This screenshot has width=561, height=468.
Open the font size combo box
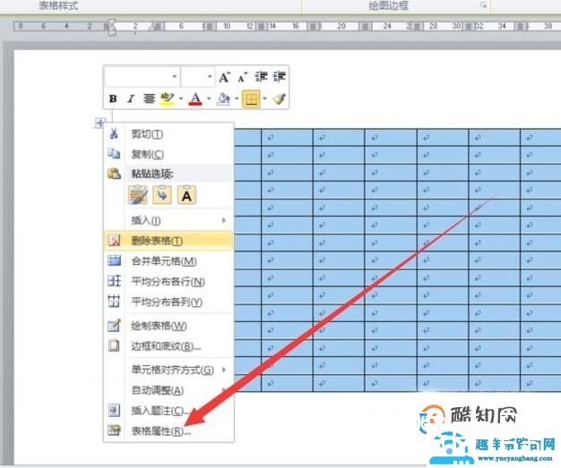pos(198,76)
